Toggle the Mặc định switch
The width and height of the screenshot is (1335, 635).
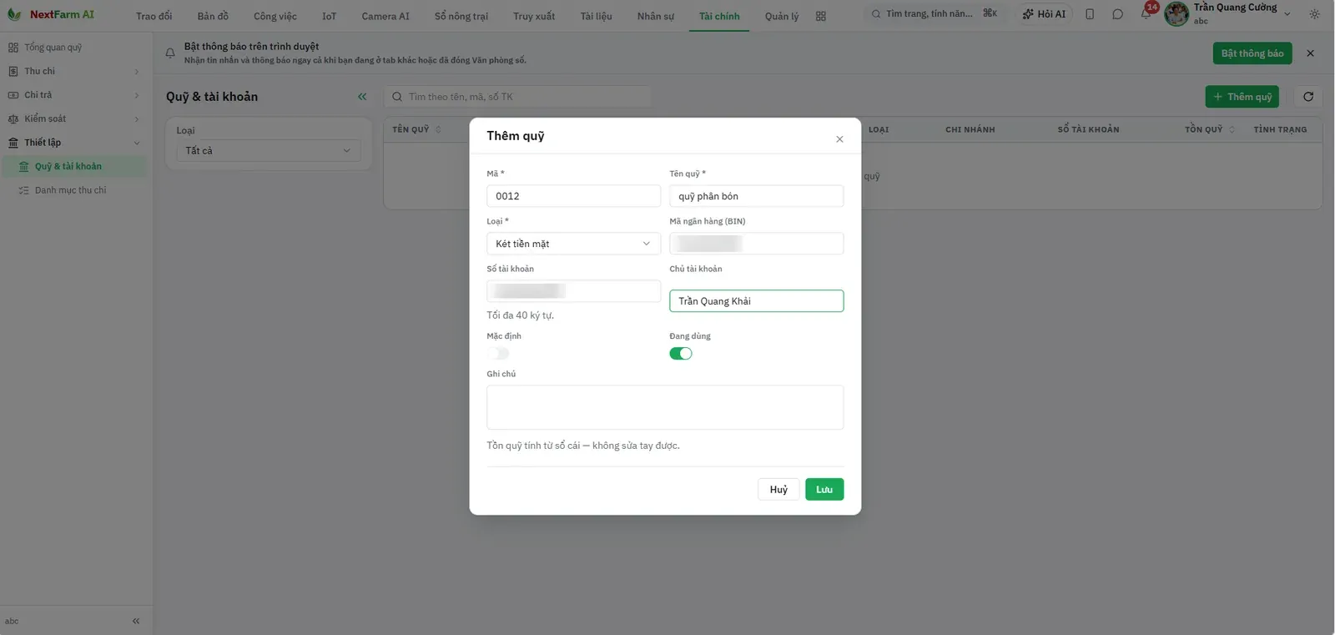[x=498, y=354]
